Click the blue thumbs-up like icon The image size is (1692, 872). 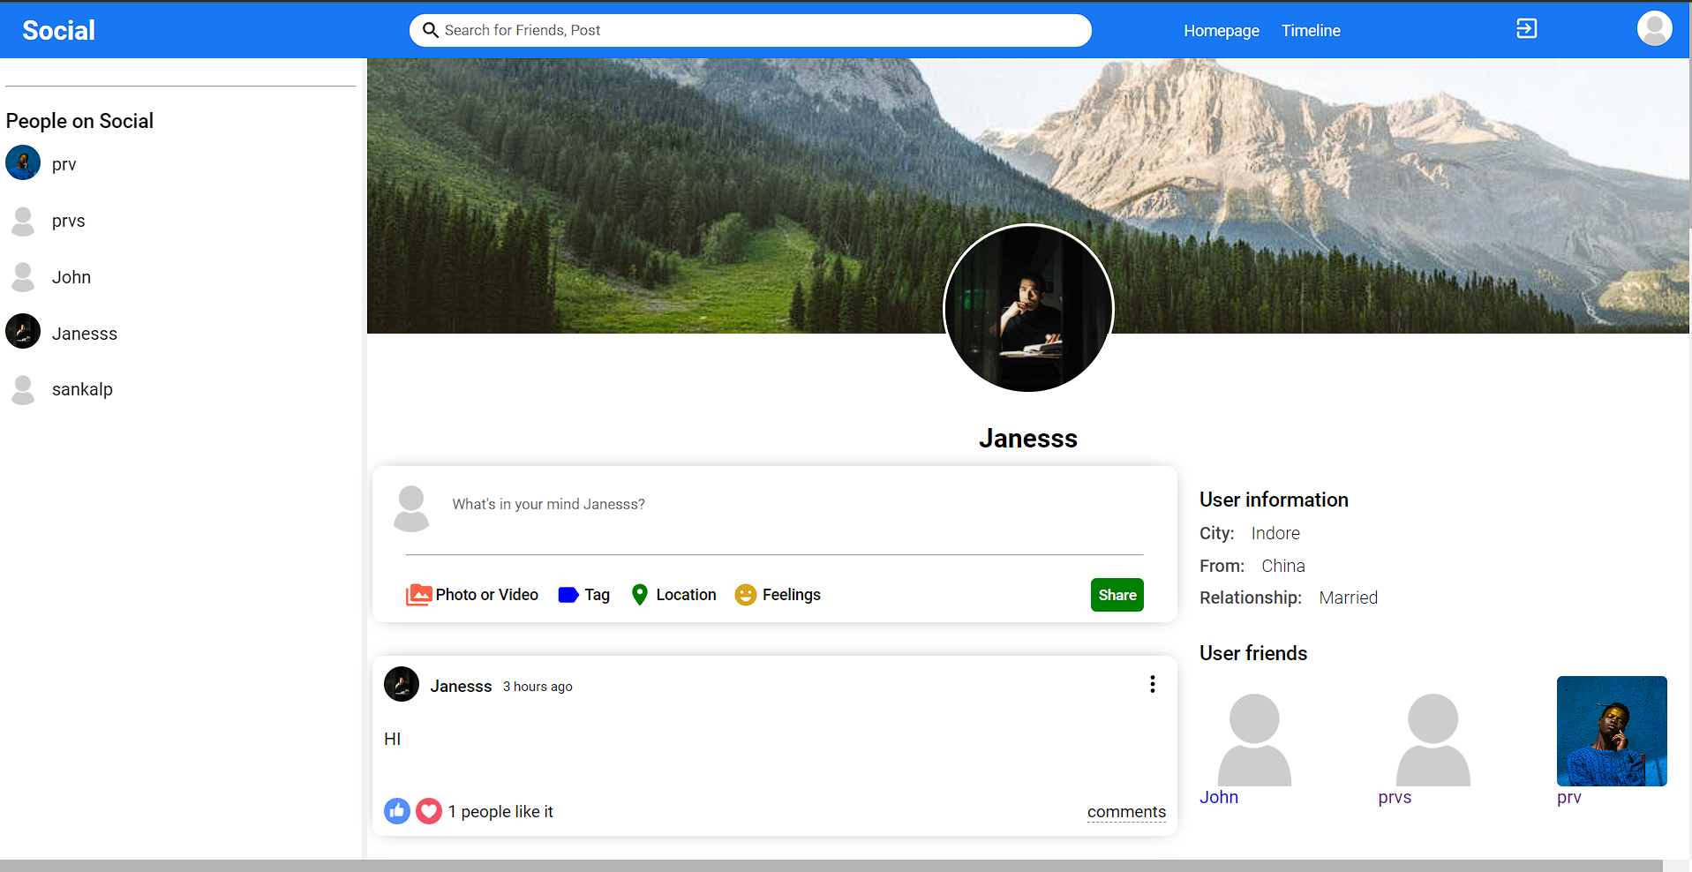click(x=397, y=810)
